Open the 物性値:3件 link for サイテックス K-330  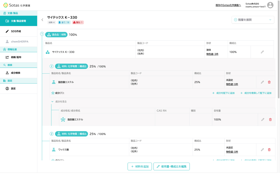[x=212, y=54]
